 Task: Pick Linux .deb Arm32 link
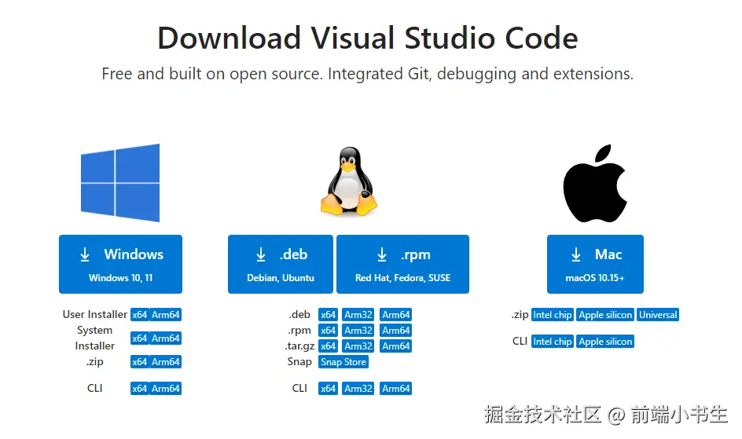[358, 315]
